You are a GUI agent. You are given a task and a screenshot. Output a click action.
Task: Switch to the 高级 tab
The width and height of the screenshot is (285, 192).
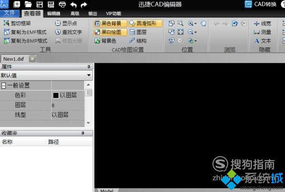[x=75, y=13]
